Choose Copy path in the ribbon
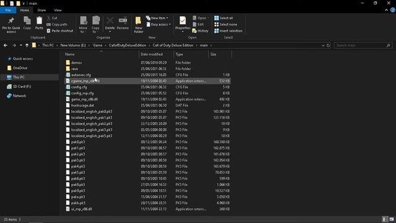 click(x=57, y=24)
